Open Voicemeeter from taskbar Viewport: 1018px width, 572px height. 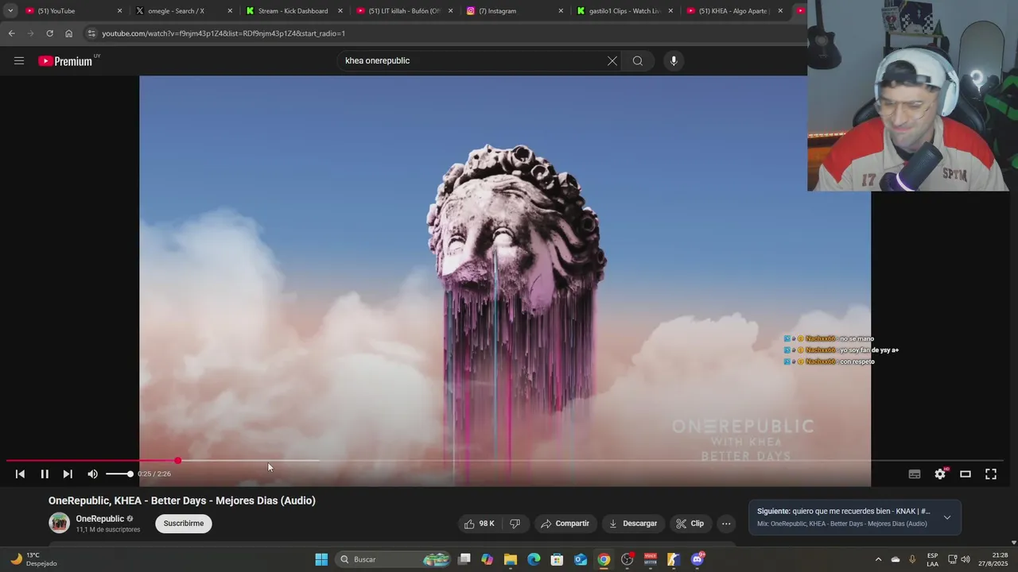pyautogui.click(x=651, y=559)
